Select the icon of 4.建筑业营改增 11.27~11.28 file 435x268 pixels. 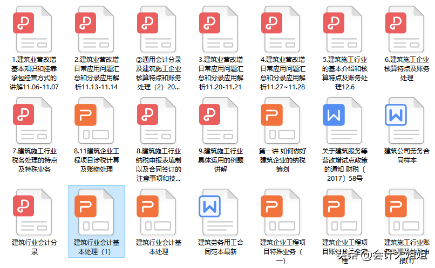[x=281, y=29]
